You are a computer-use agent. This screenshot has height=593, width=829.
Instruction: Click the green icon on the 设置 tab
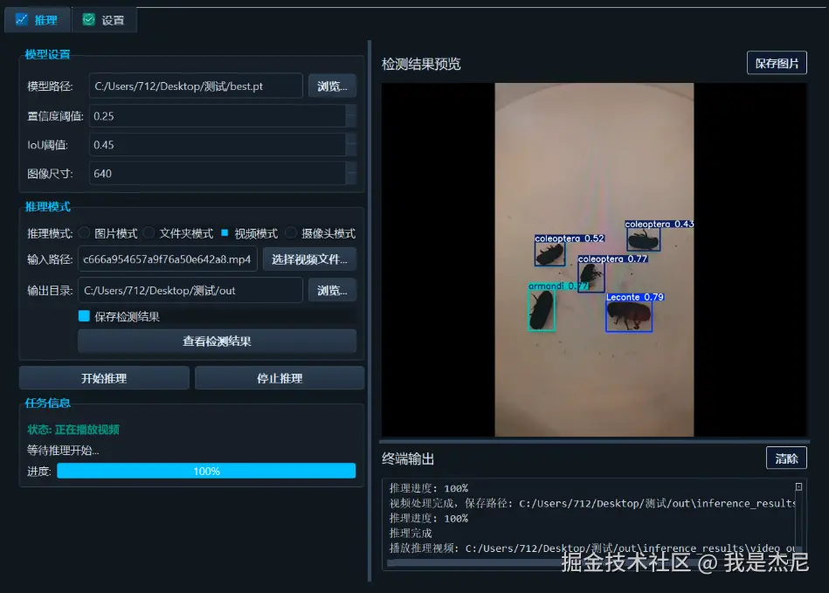click(x=87, y=19)
